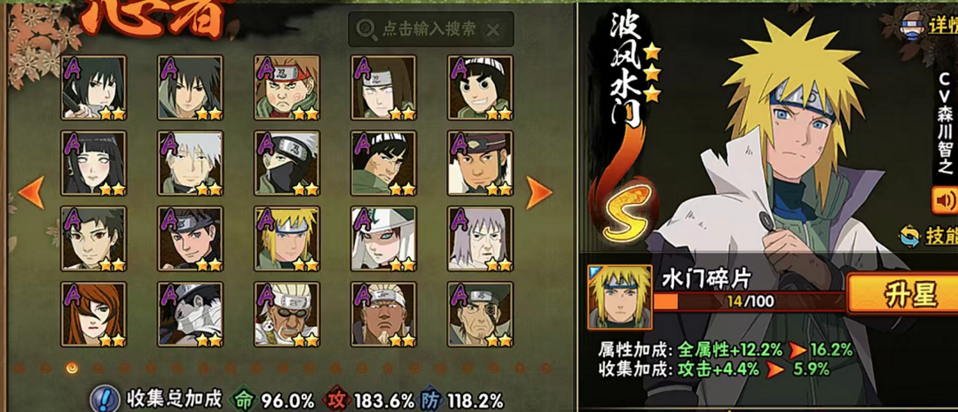
Task: Click the 水门碎片 fragment progress bar
Action: [749, 301]
